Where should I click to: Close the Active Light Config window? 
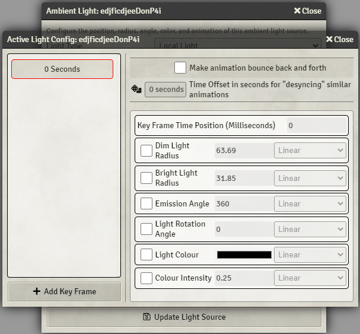(x=340, y=39)
